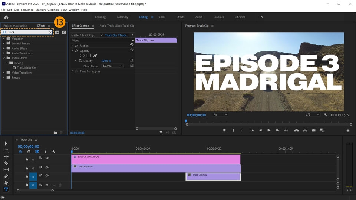Open the Fit zoom level dropdown
The height and width of the screenshot is (200, 356).
tap(220, 115)
